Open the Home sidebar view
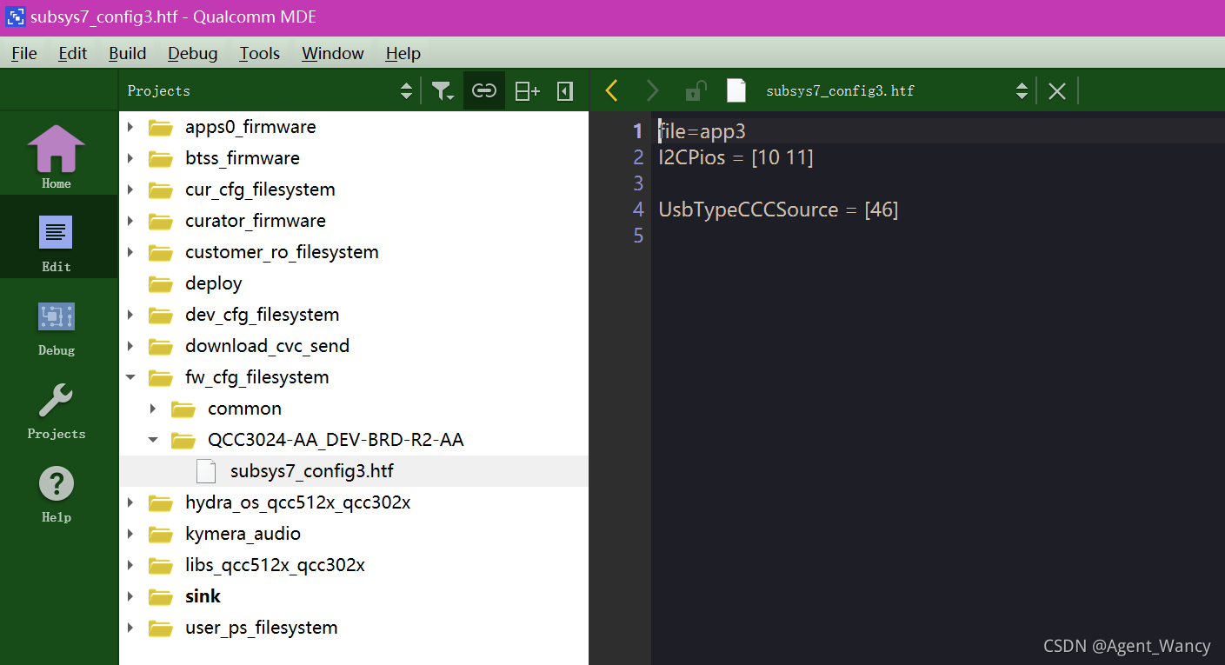The width and height of the screenshot is (1225, 665). tap(57, 156)
